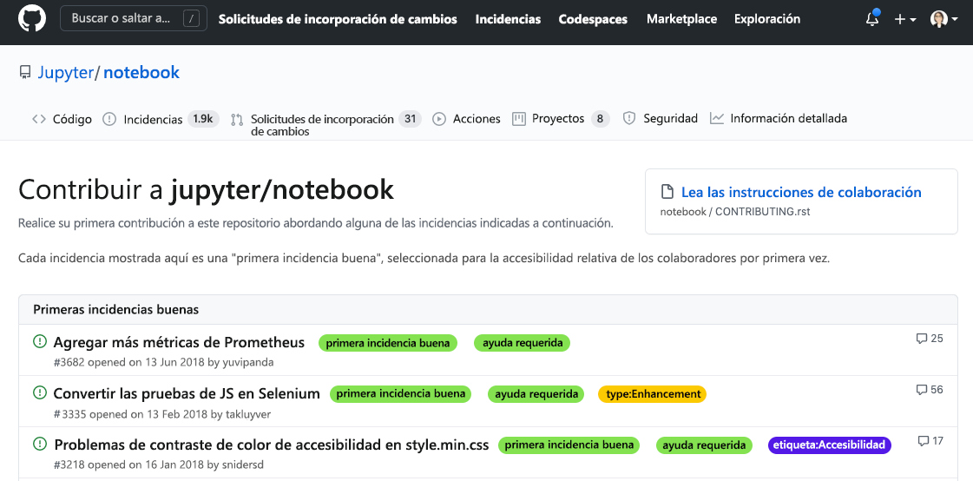Click open-issue icon for contraste issue
Screen dimensions: 973x481
(40, 443)
